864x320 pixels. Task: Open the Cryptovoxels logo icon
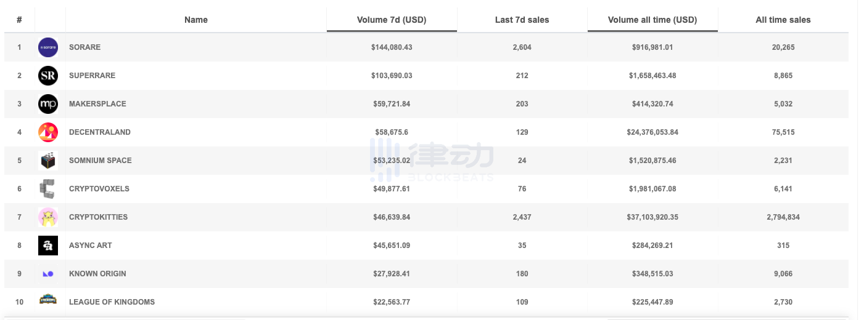48,189
